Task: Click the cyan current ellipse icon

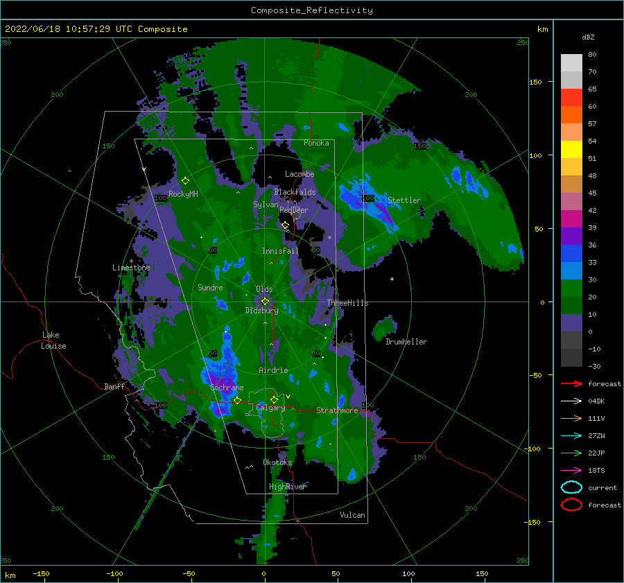Action: (571, 487)
